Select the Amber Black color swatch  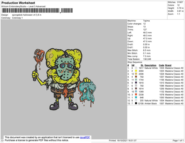pos(136,103)
